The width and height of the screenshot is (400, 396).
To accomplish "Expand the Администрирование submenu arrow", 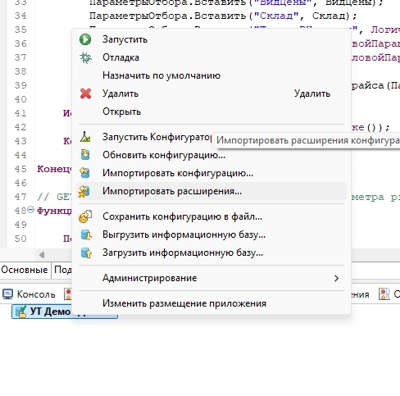I will [x=336, y=278].
